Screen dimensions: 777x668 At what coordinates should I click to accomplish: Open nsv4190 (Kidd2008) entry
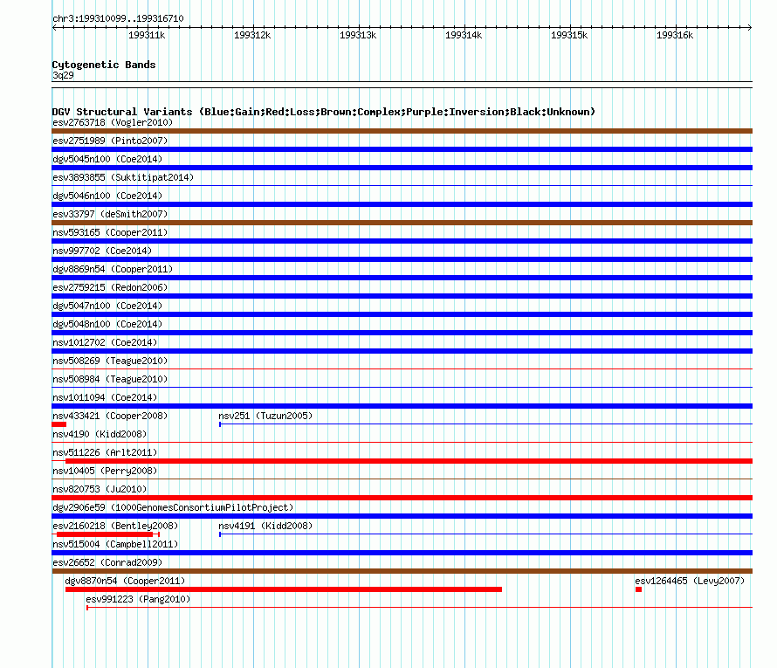[x=100, y=434]
